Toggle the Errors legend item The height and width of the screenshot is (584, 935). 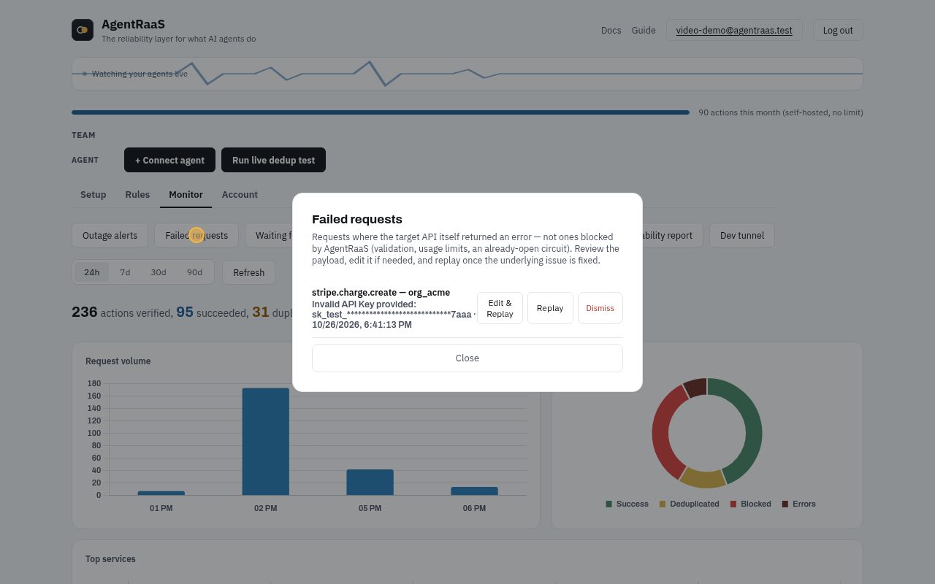pos(798,504)
